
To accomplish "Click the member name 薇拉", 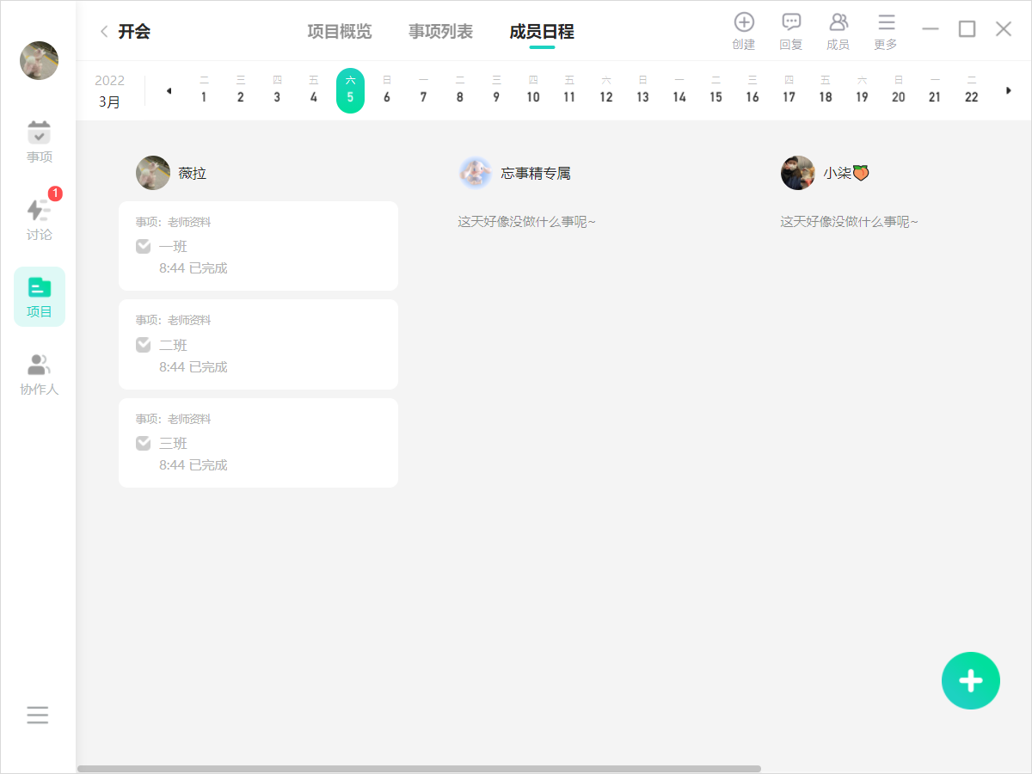I will tap(193, 173).
